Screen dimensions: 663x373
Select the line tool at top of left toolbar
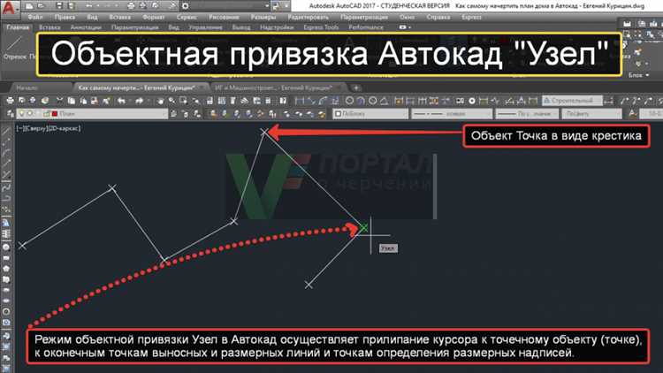[6, 132]
